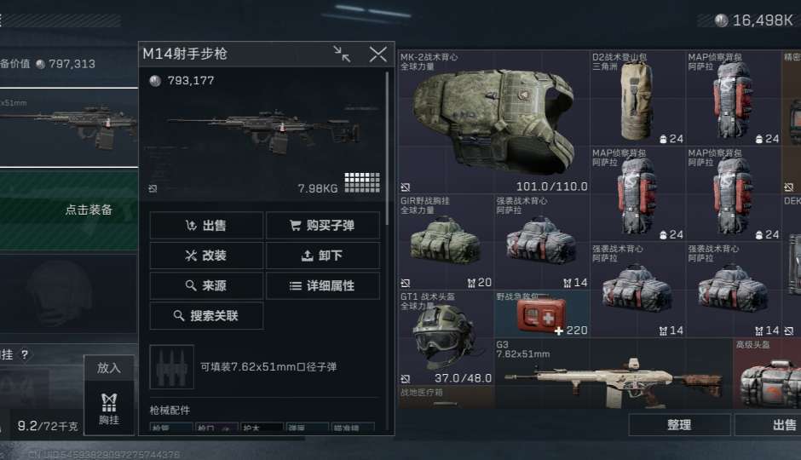Open the 改装 weapon modification option
The height and width of the screenshot is (460, 801).
(206, 256)
